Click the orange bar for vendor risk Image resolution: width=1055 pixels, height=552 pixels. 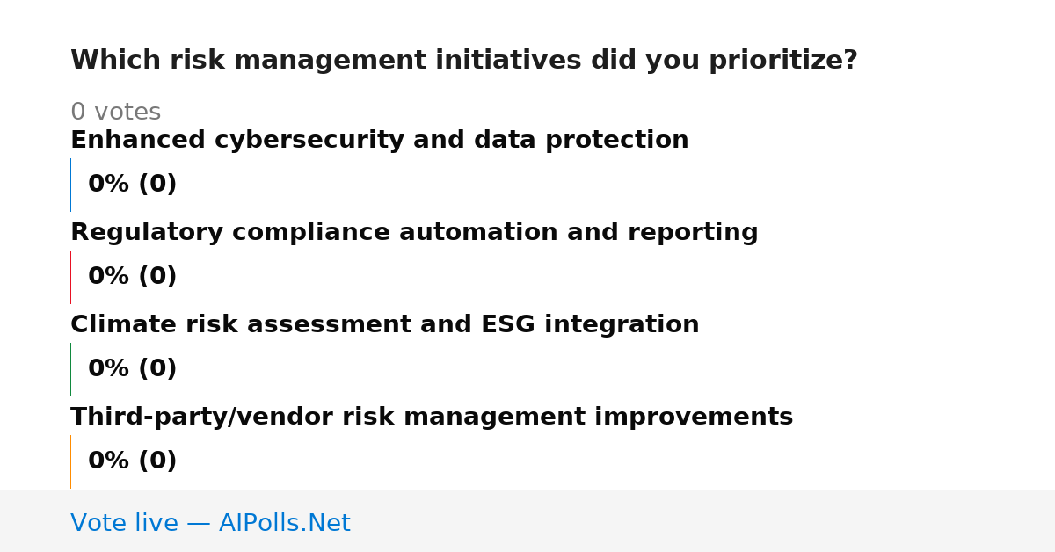pos(70,461)
